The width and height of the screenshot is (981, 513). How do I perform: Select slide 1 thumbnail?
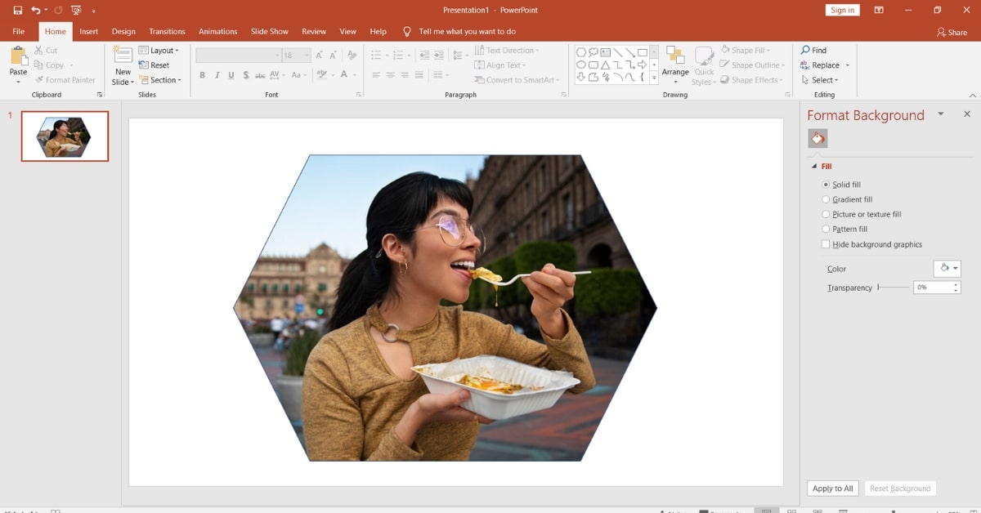click(x=65, y=136)
